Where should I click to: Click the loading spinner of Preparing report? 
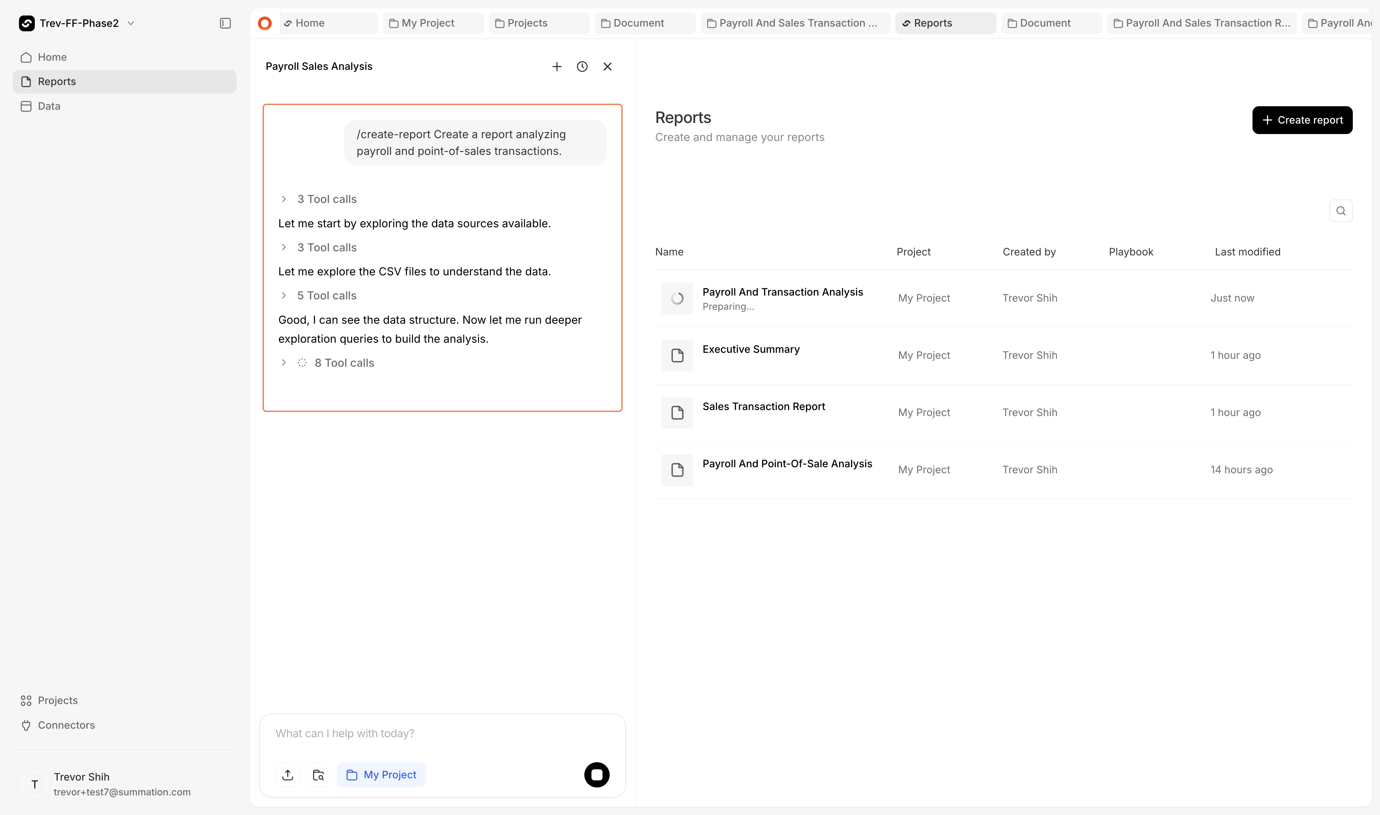tap(677, 299)
